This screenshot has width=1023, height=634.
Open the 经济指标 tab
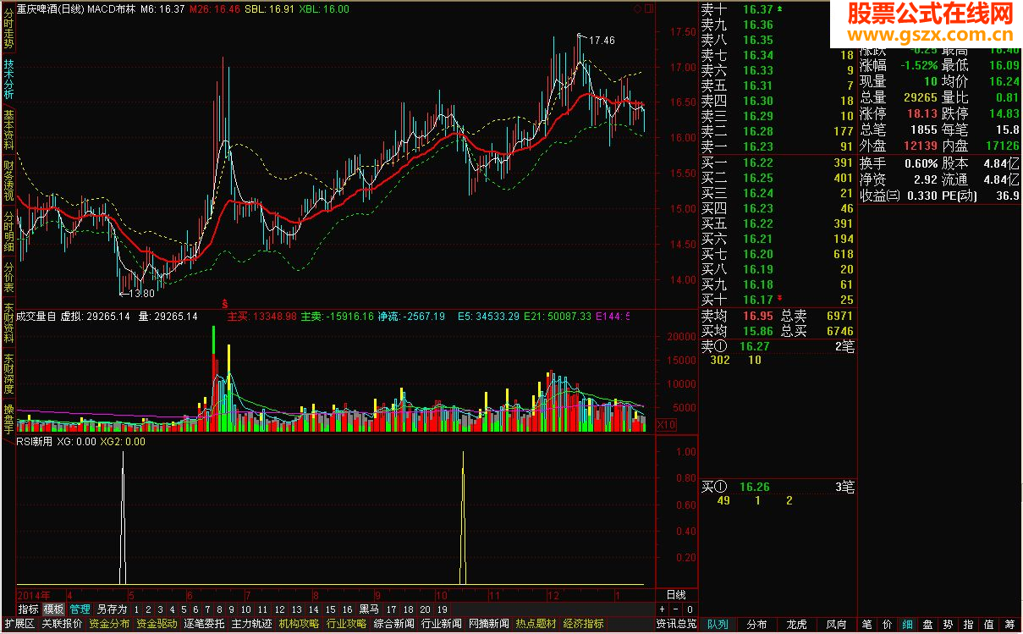click(583, 624)
